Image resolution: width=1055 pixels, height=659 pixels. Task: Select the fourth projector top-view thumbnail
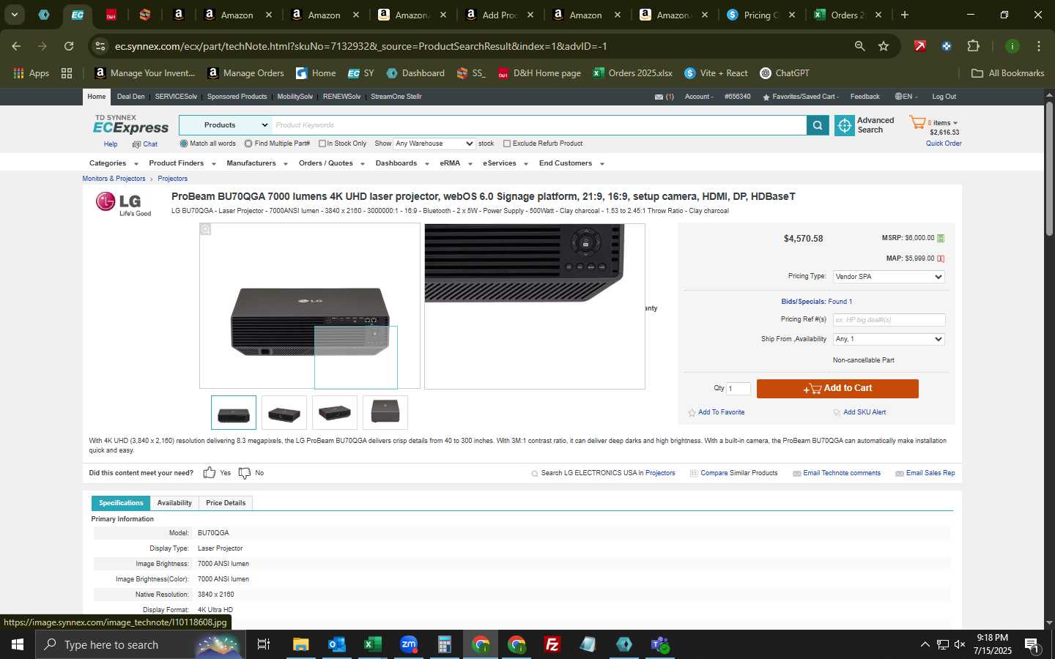click(x=385, y=412)
